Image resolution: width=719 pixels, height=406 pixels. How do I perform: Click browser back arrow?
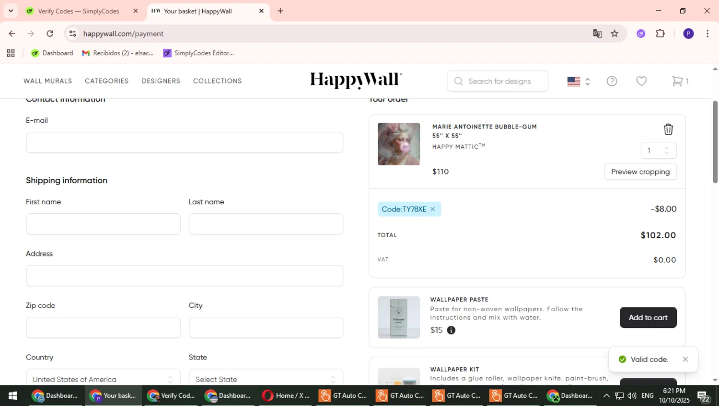point(12,34)
